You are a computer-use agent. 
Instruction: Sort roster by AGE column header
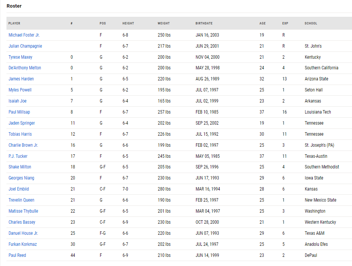tap(263, 23)
